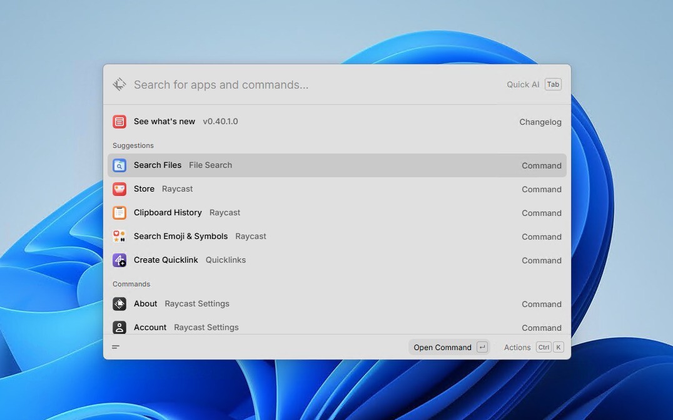The image size is (673, 420).
Task: Click the Raycast logo icon in search bar
Action: coord(119,84)
